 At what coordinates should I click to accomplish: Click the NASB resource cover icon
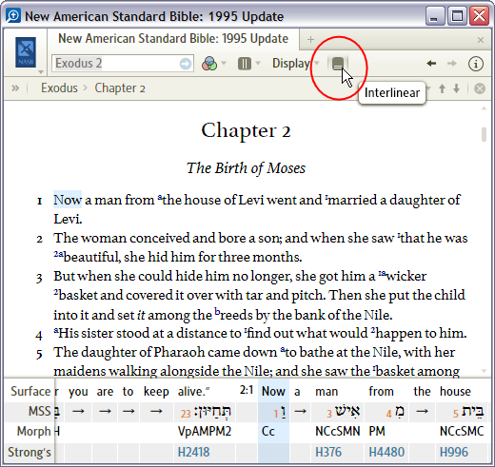[x=26, y=52]
